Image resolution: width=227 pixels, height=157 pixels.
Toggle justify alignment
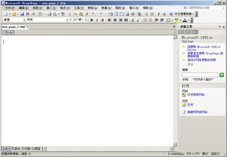tap(126, 20)
